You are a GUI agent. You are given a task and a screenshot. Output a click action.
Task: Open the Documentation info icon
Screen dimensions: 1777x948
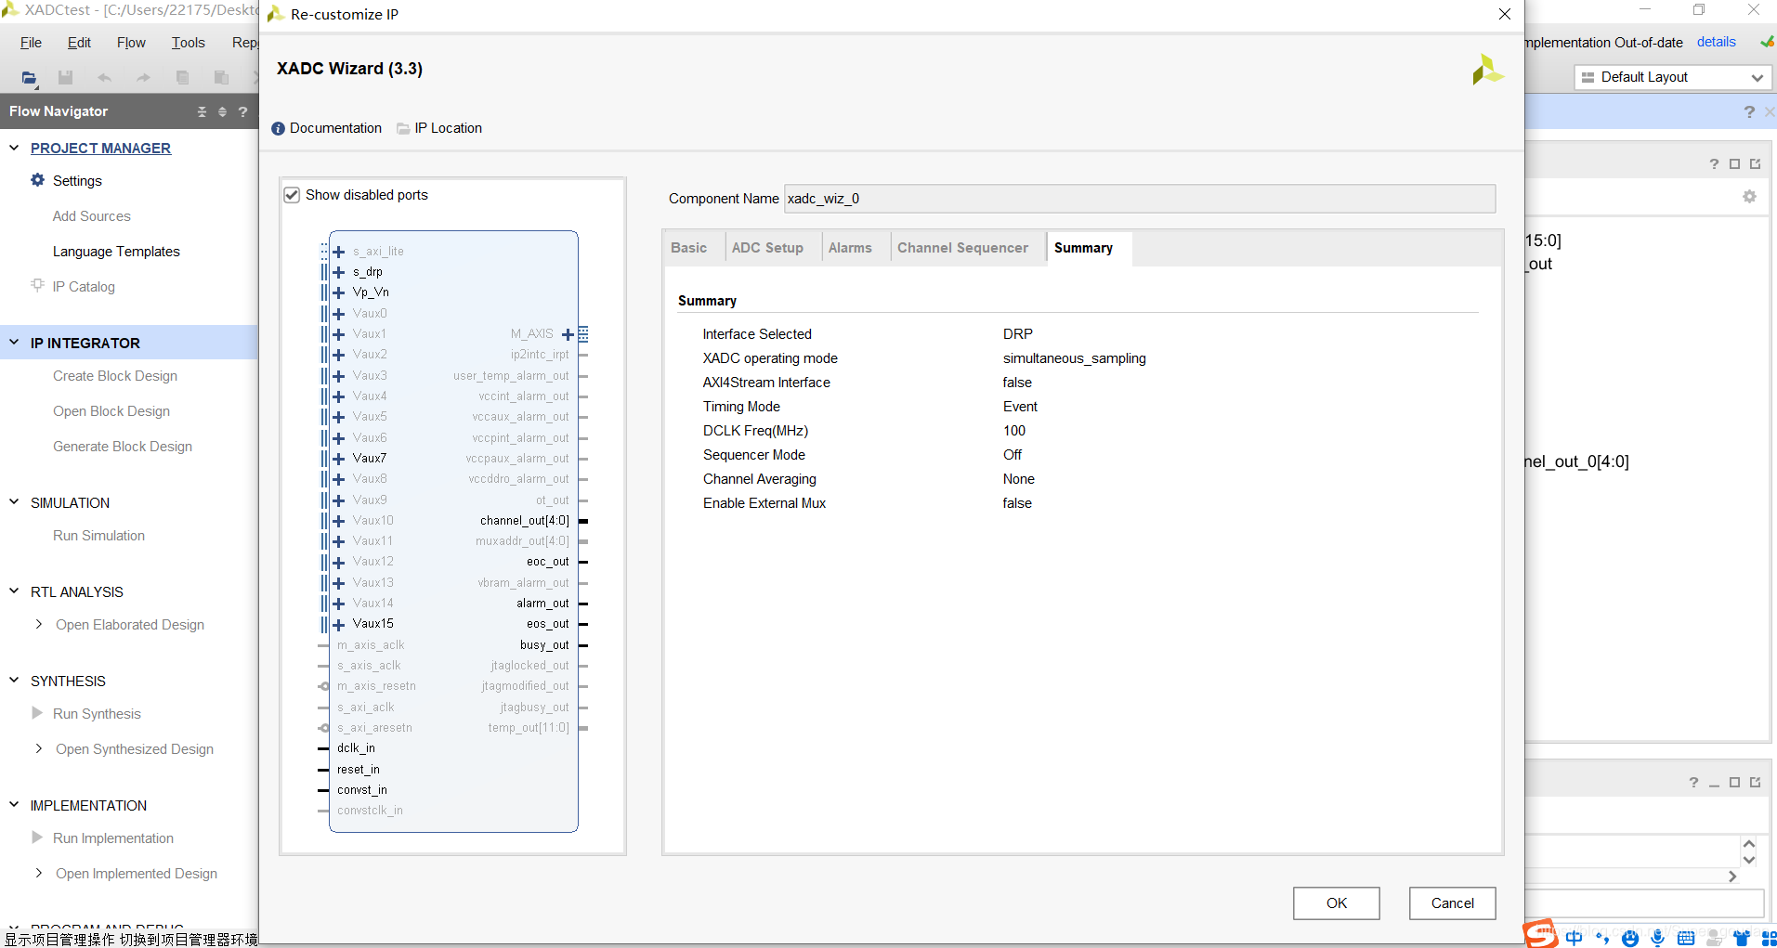pos(279,128)
